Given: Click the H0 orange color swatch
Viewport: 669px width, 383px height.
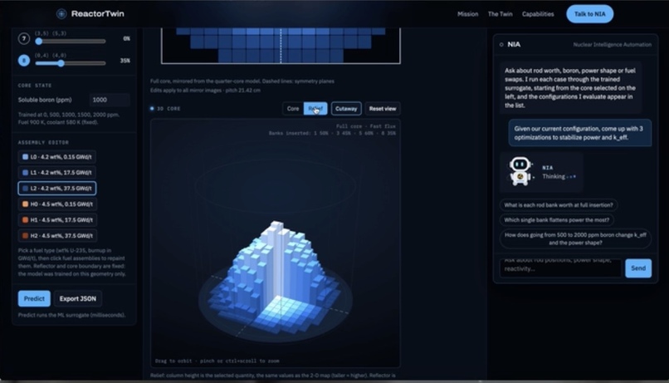Looking at the screenshot, I should [25, 204].
